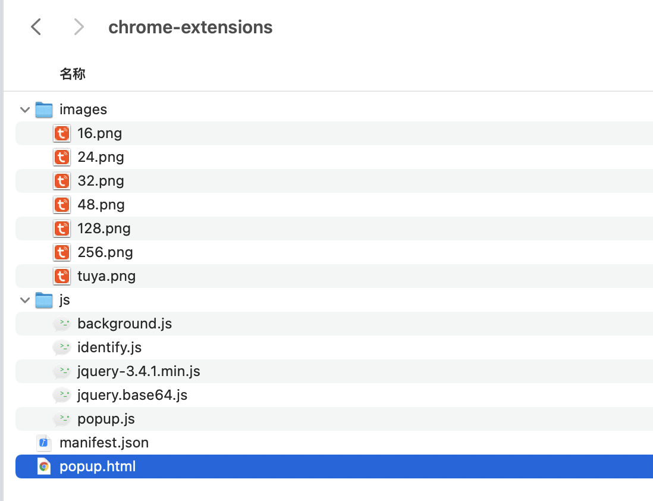This screenshot has width=653, height=501.
Task: Collapse the images folder chevron
Action: pyautogui.click(x=25, y=110)
